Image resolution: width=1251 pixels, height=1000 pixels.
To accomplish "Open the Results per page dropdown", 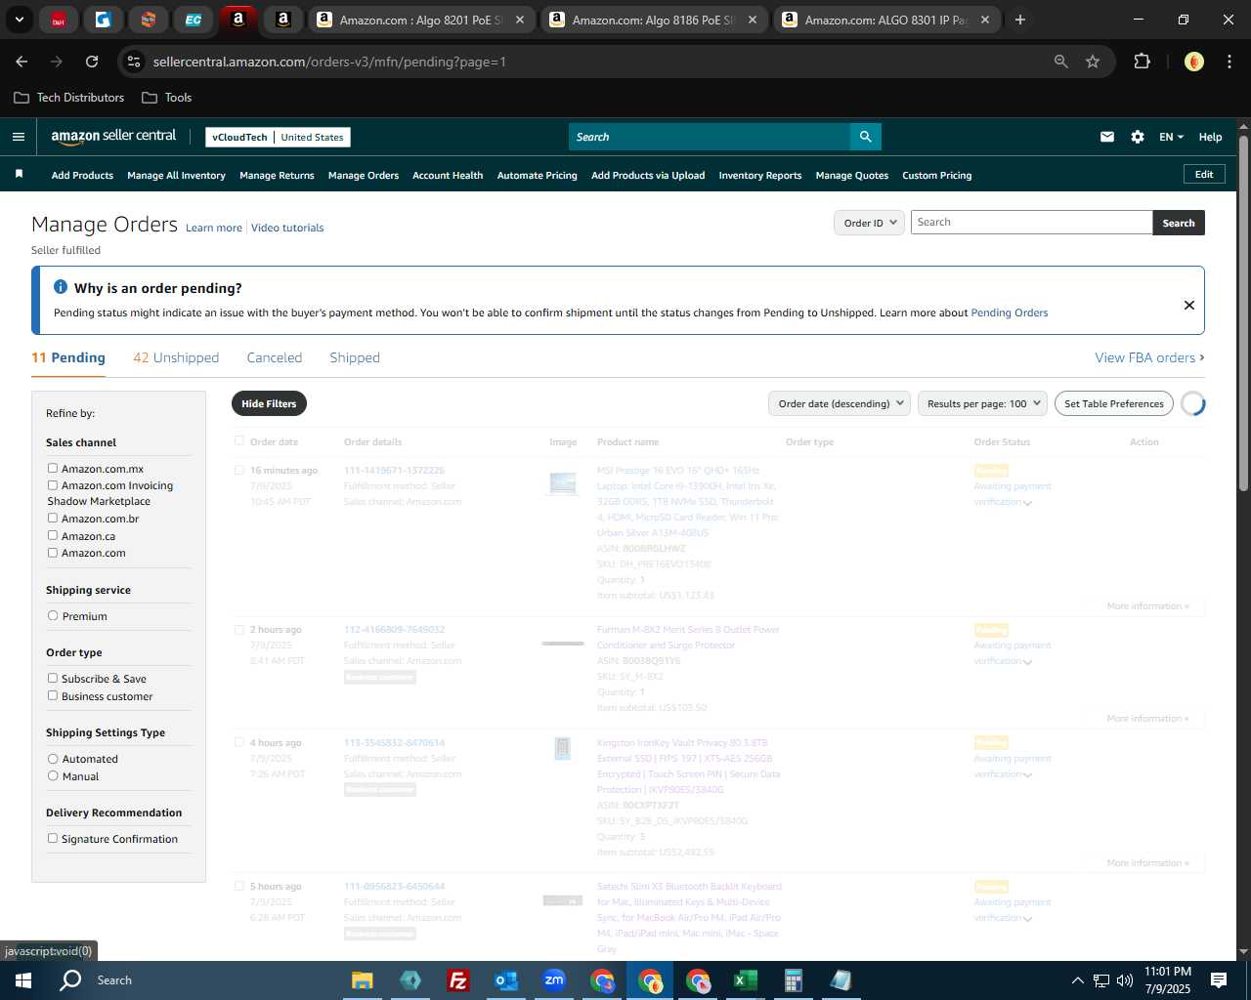I will point(982,403).
